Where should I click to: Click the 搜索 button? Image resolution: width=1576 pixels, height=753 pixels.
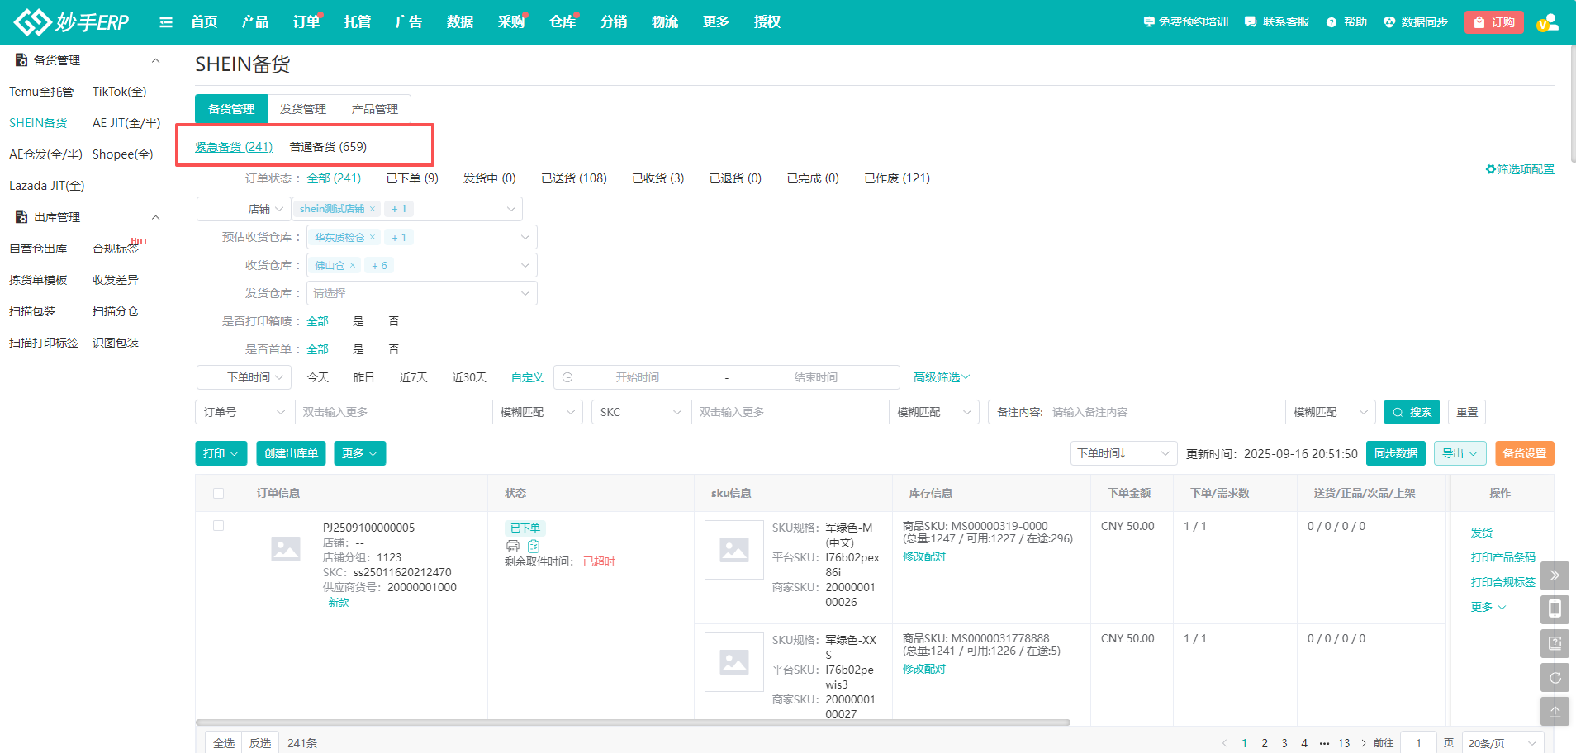pyautogui.click(x=1412, y=412)
